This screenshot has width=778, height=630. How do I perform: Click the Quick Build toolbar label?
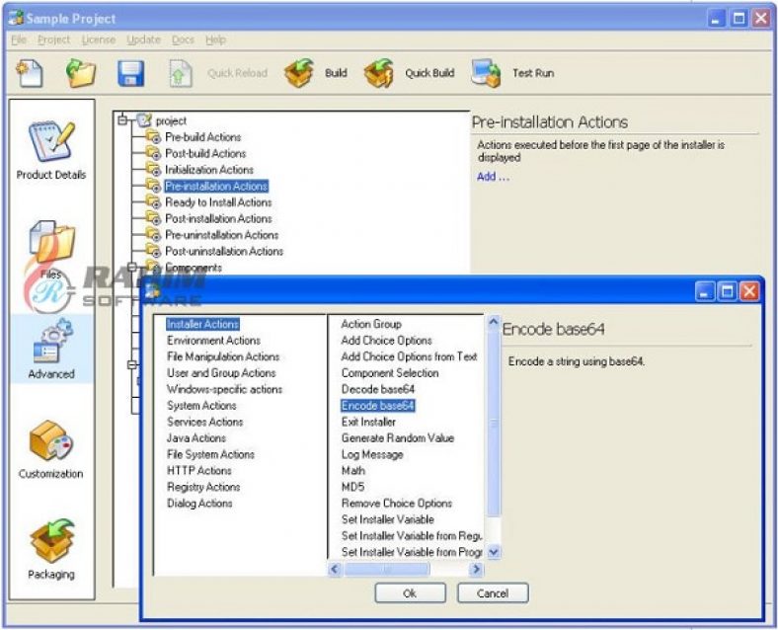pos(429,73)
